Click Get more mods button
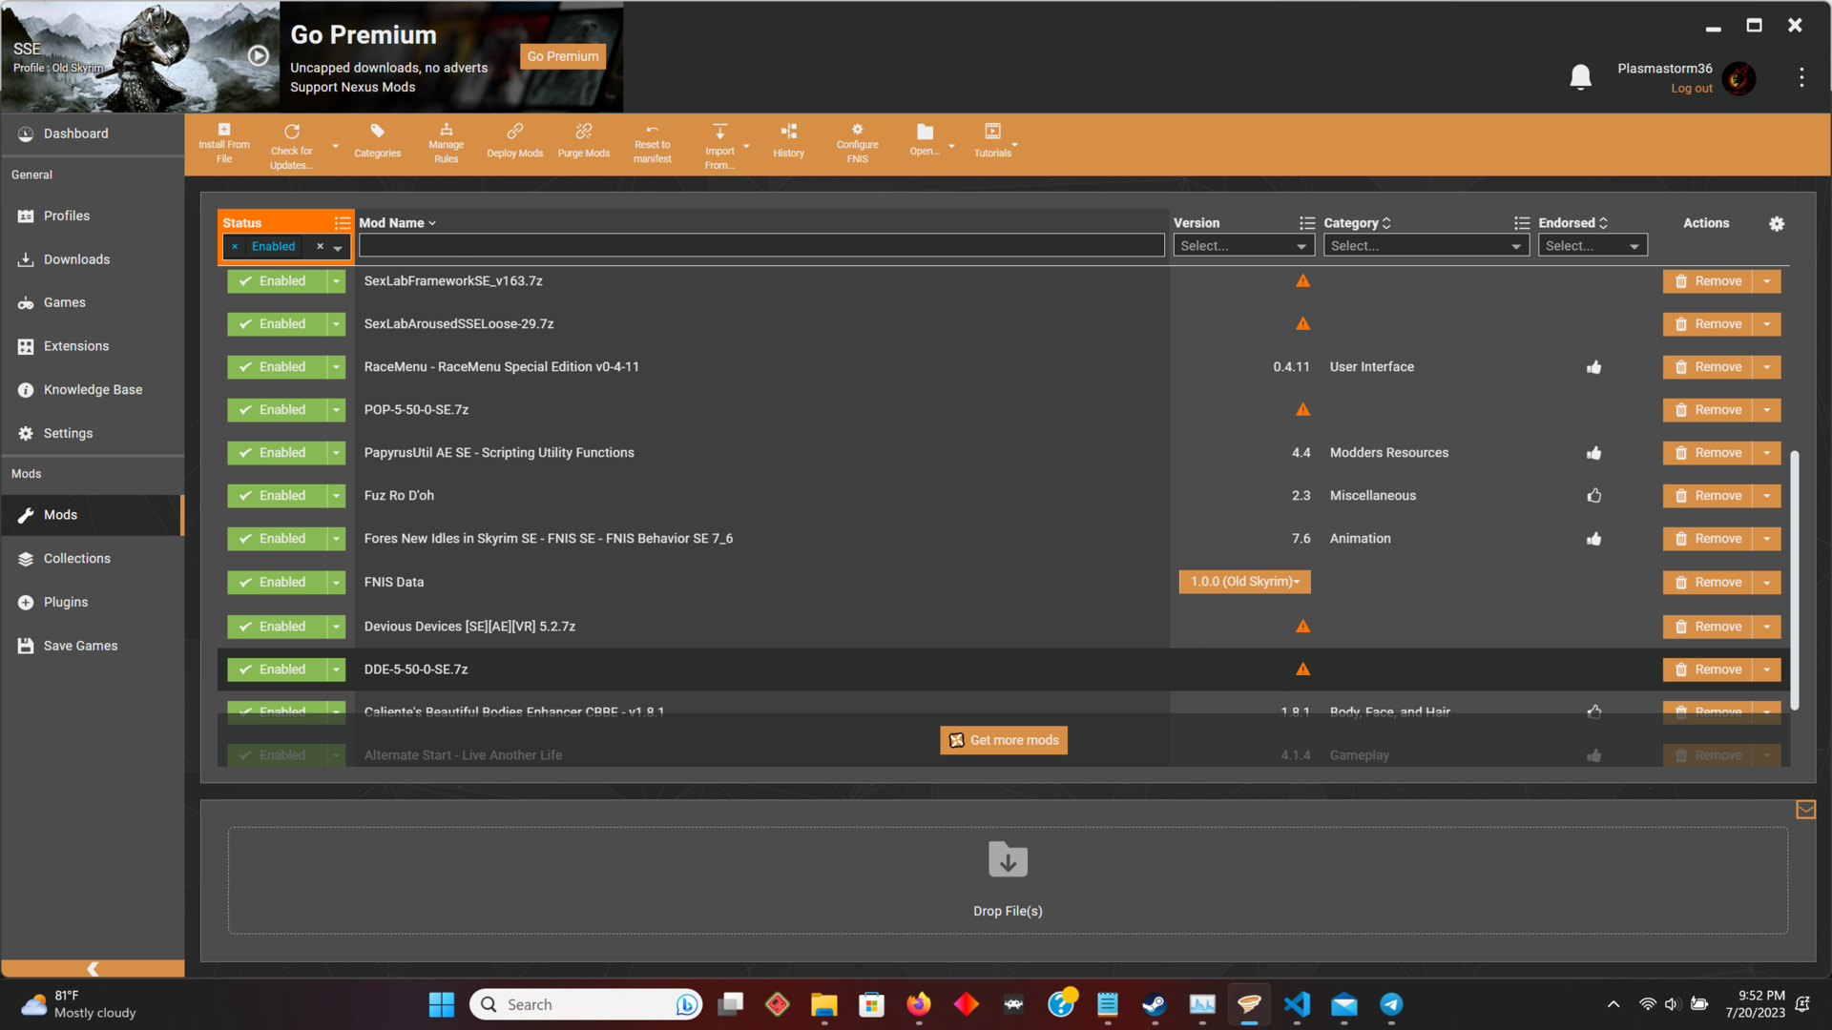Viewport: 1832px width, 1030px height. (x=1004, y=740)
